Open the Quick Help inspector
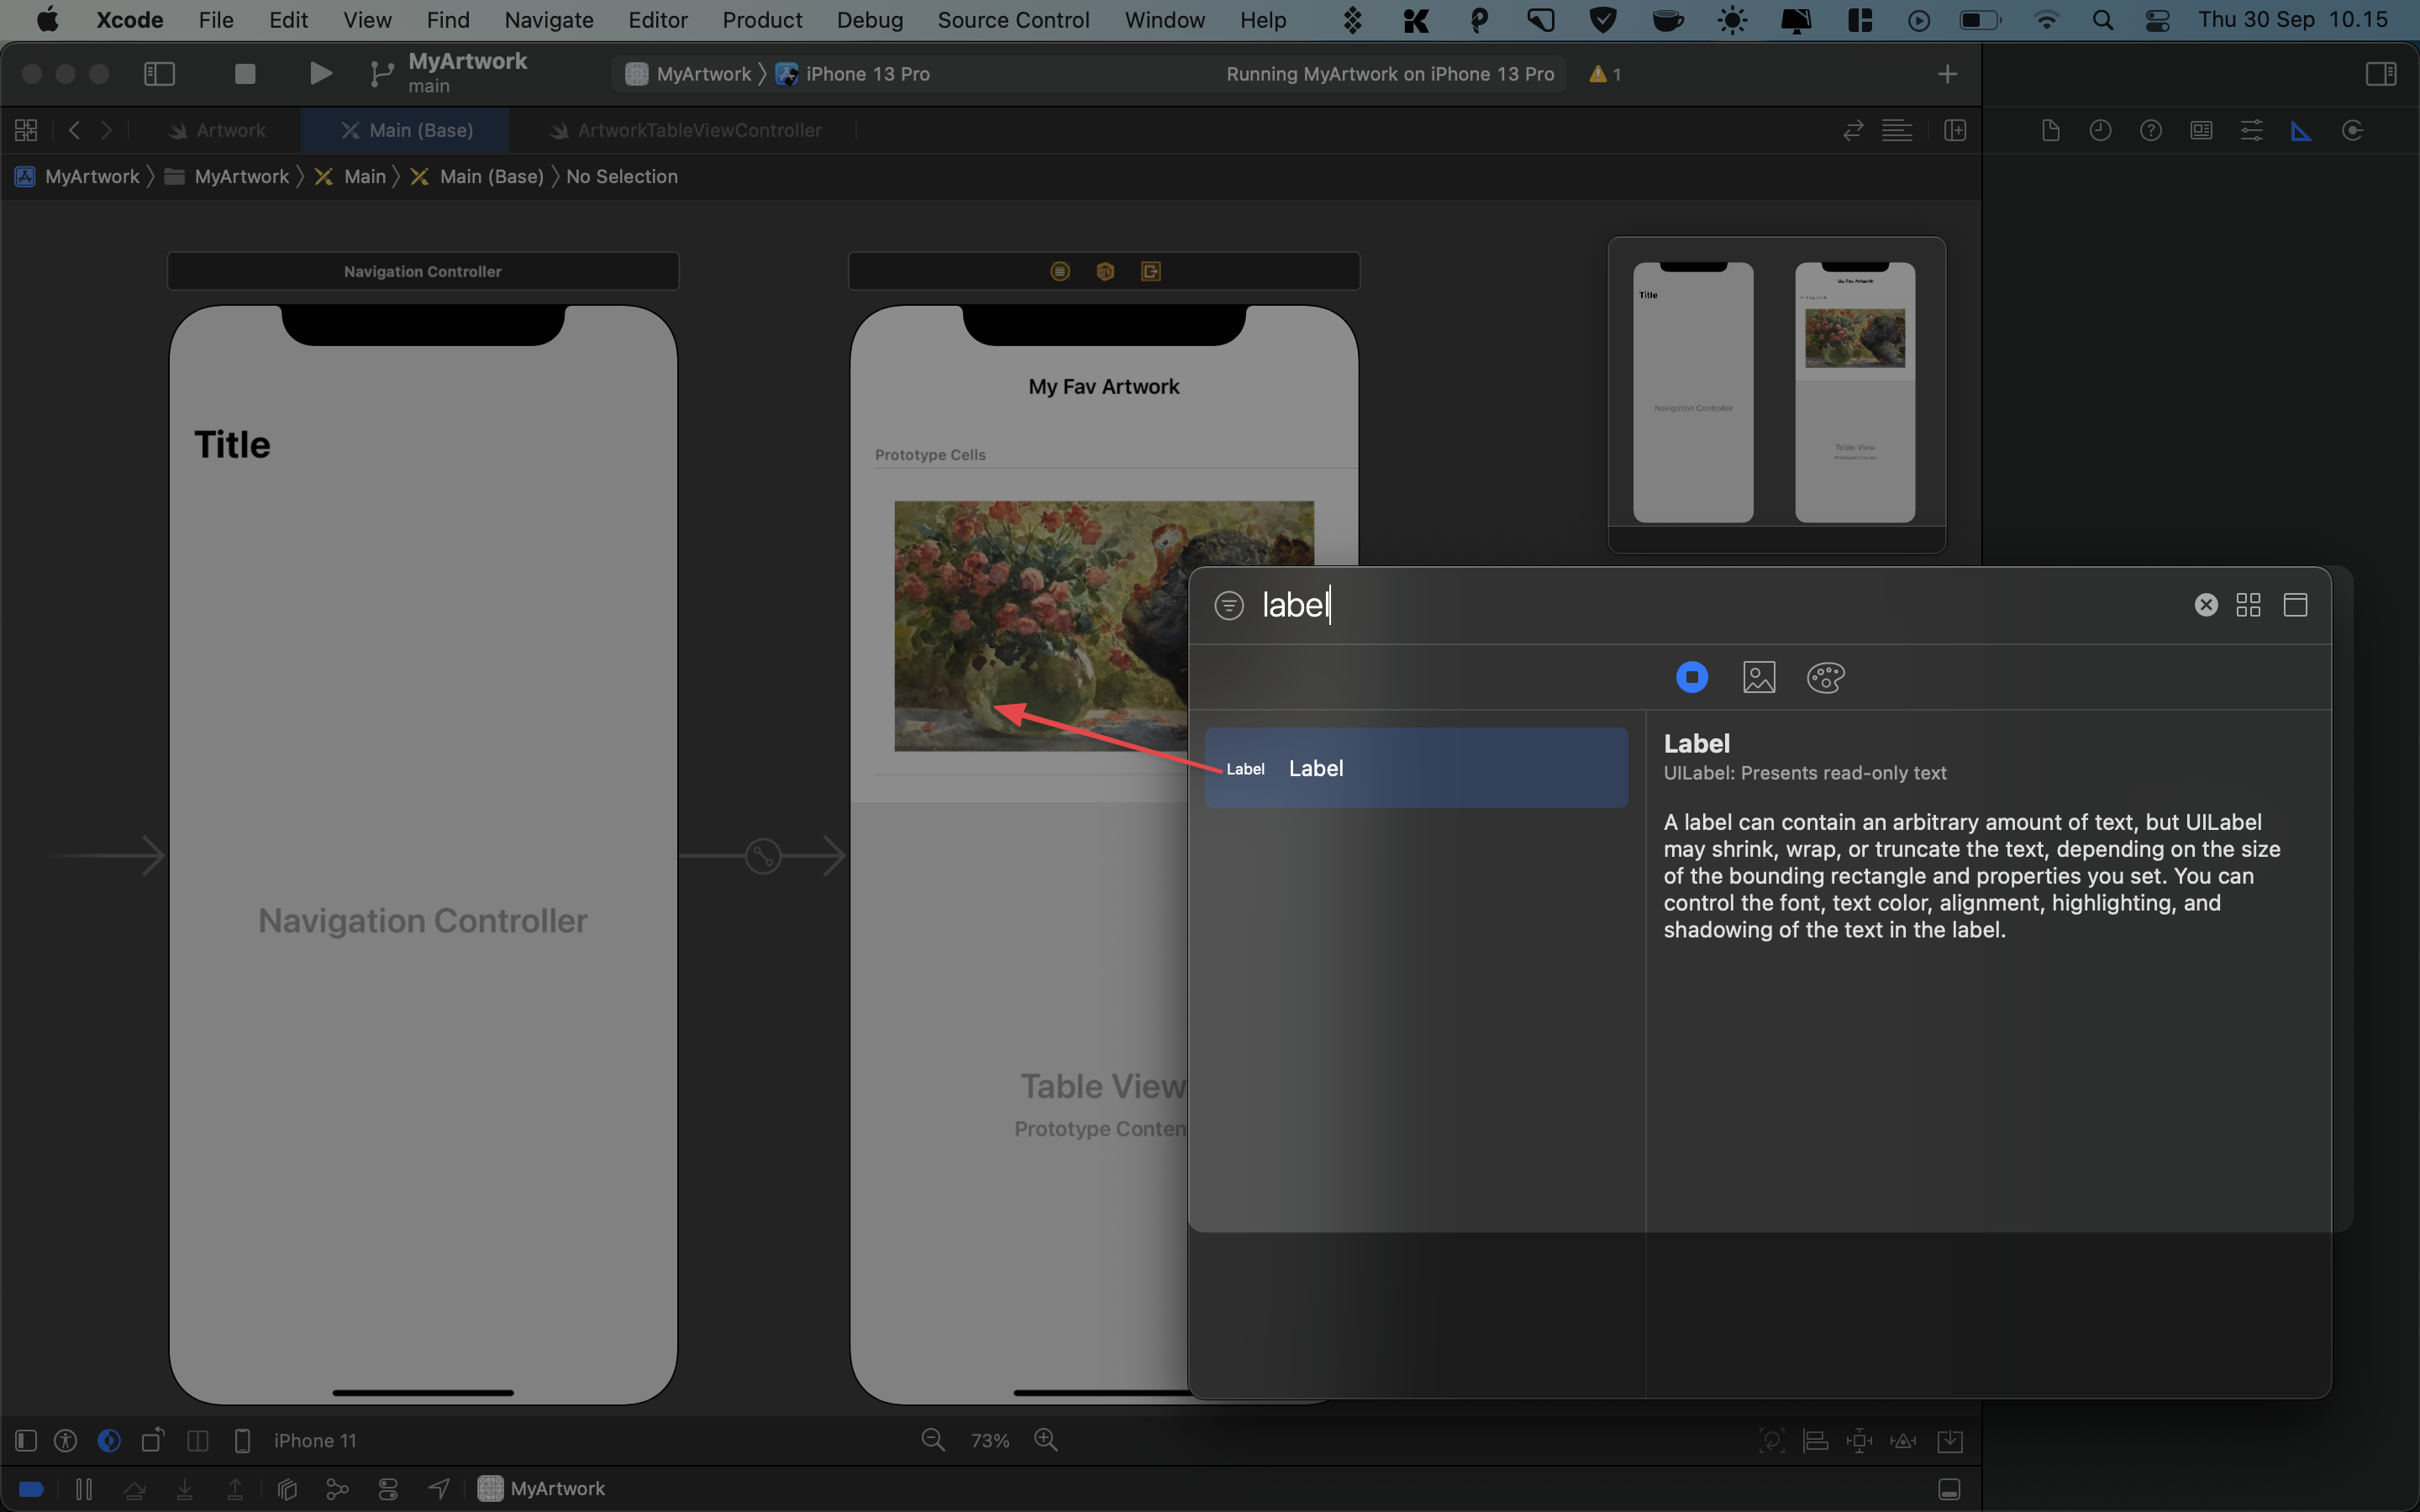This screenshot has height=1512, width=2420. pyautogui.click(x=2151, y=130)
